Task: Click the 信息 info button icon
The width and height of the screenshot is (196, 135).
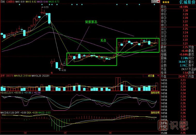Action: point(154,2)
